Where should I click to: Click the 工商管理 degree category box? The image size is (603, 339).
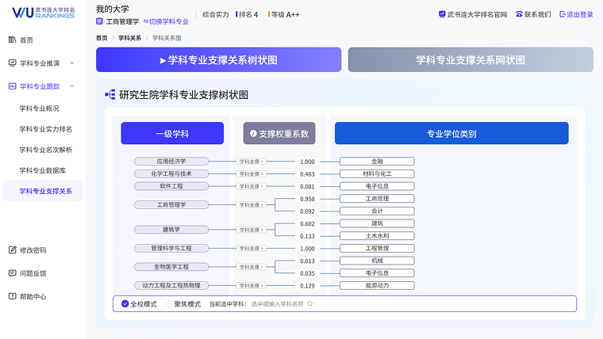377,199
